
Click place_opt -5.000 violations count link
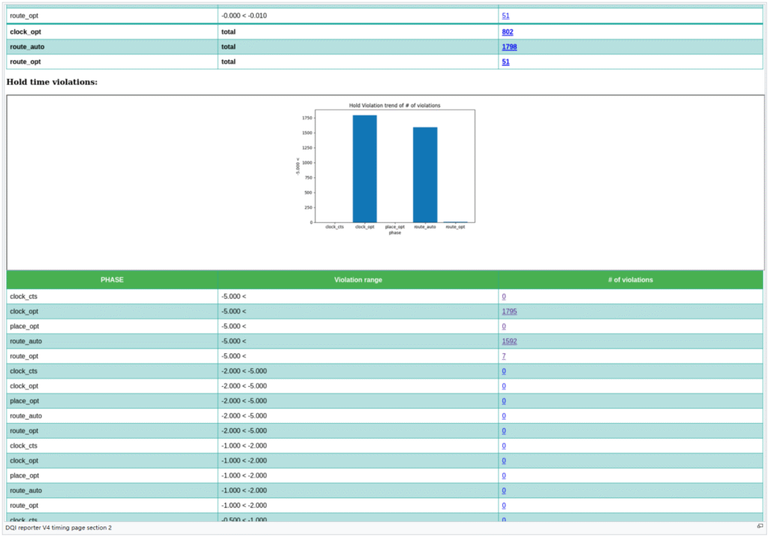[x=504, y=327]
